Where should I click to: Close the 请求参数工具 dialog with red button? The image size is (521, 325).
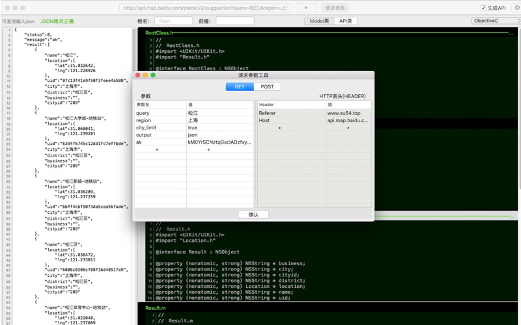[138, 75]
